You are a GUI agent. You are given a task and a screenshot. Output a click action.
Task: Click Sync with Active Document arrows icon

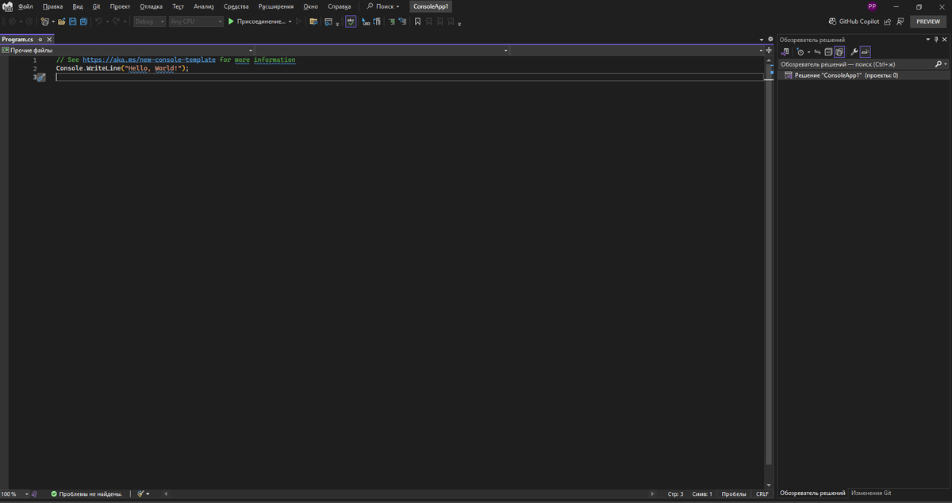point(817,52)
